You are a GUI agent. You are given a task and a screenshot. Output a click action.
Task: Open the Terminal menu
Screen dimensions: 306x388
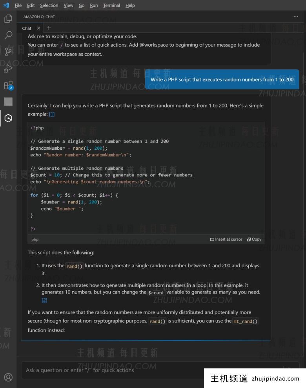111,5
